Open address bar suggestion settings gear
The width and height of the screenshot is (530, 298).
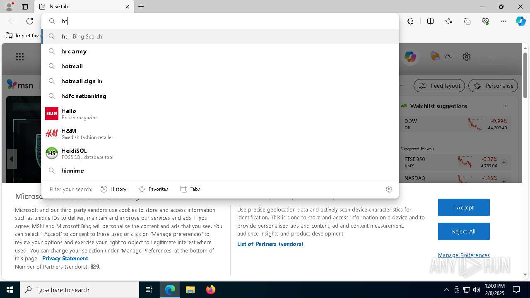coord(389,189)
